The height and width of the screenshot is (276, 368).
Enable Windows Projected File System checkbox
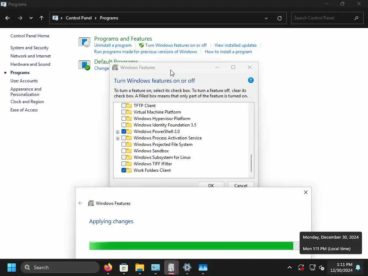coord(124,144)
